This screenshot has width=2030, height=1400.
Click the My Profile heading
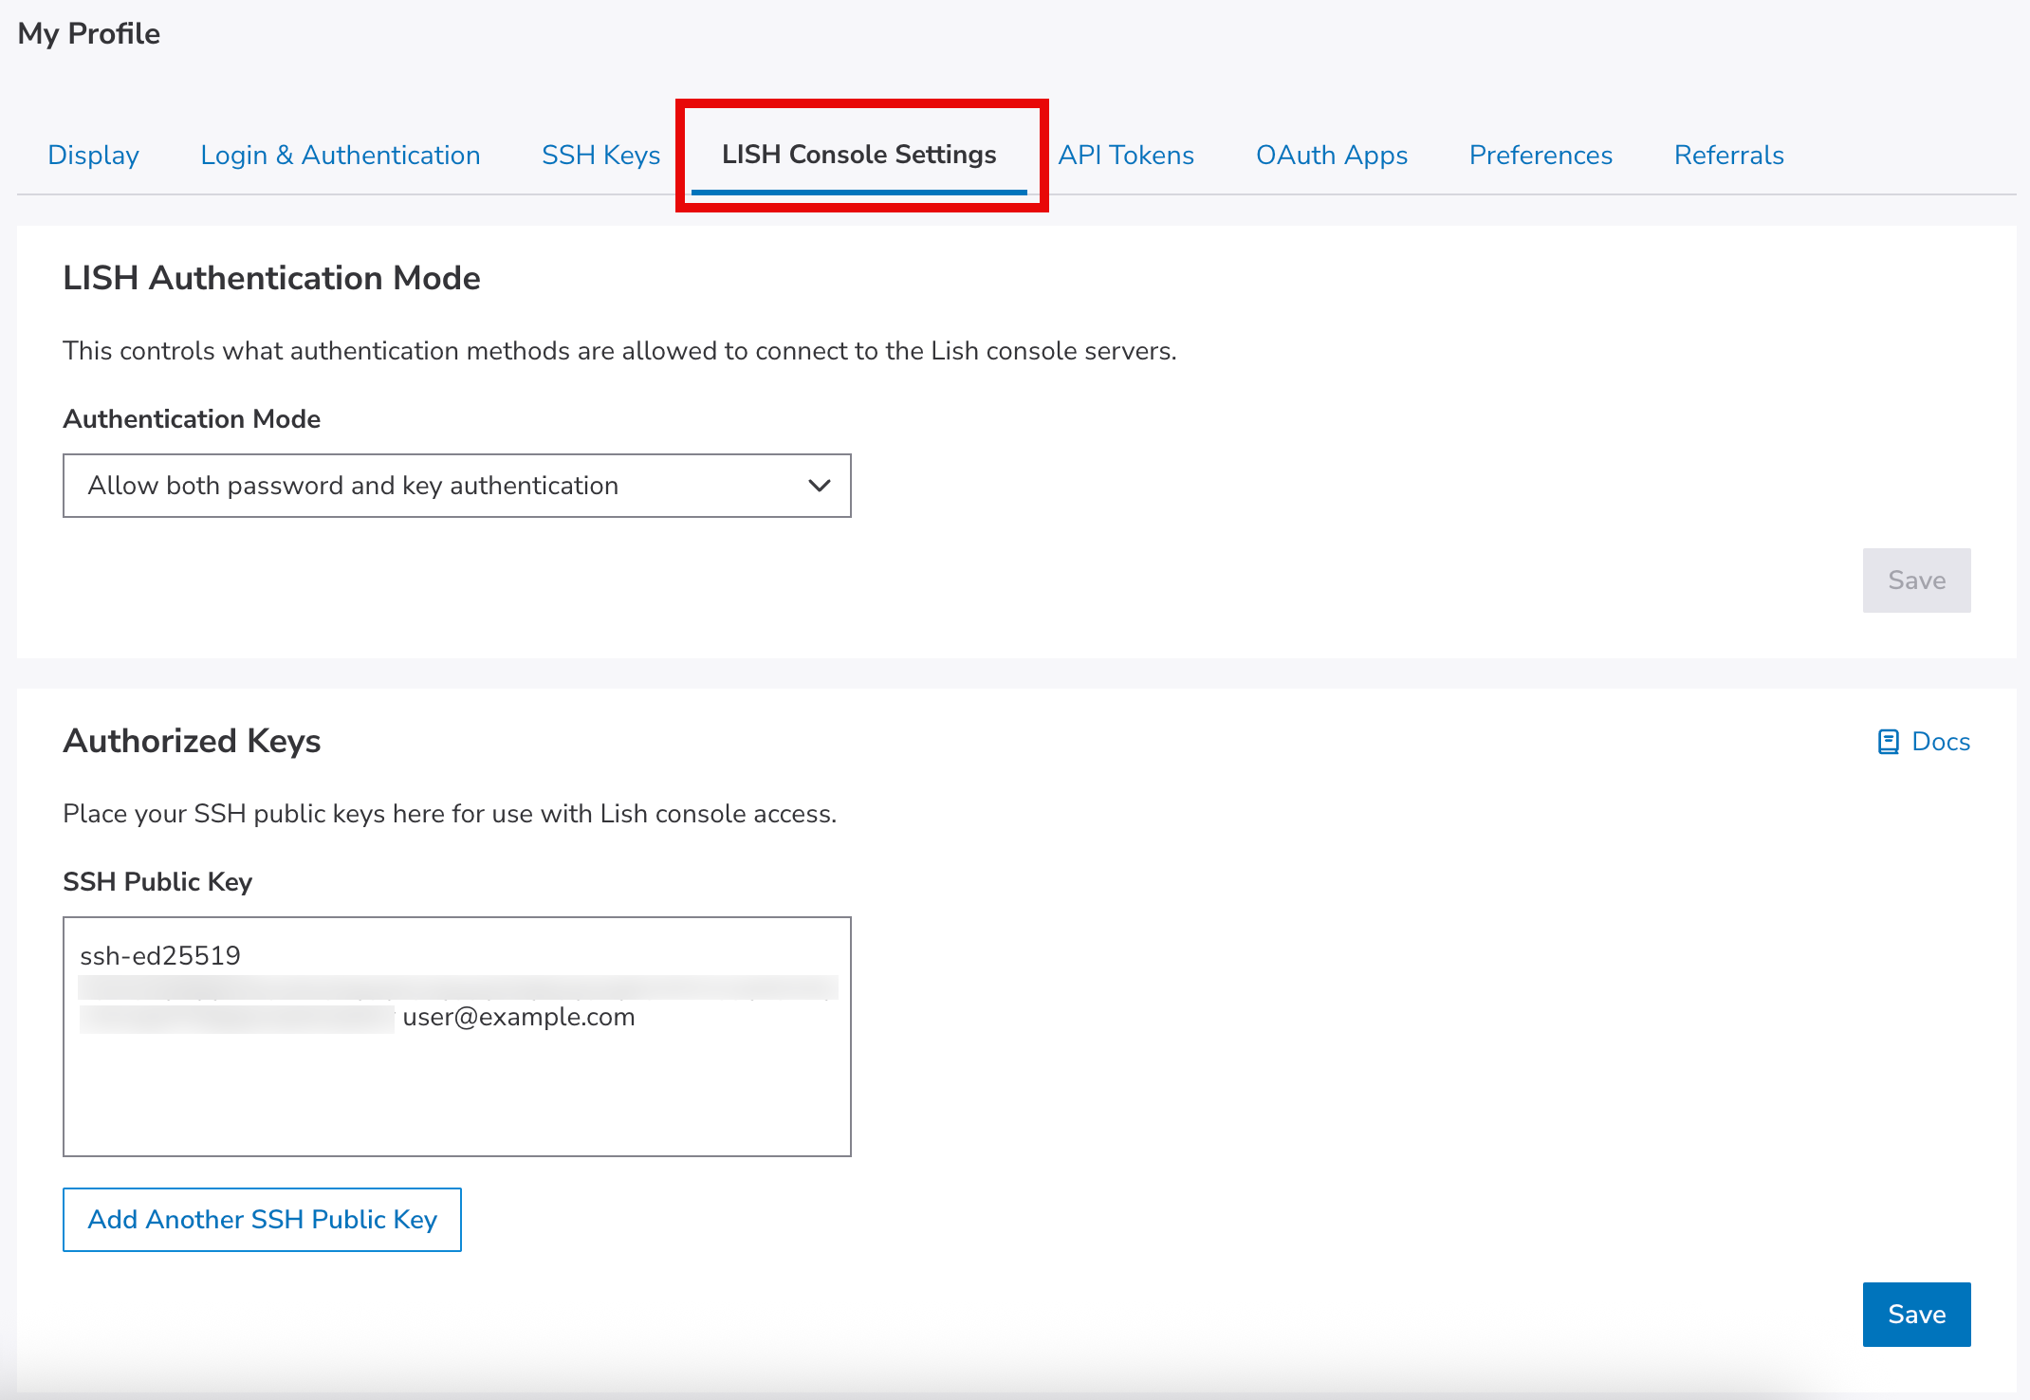(x=89, y=34)
